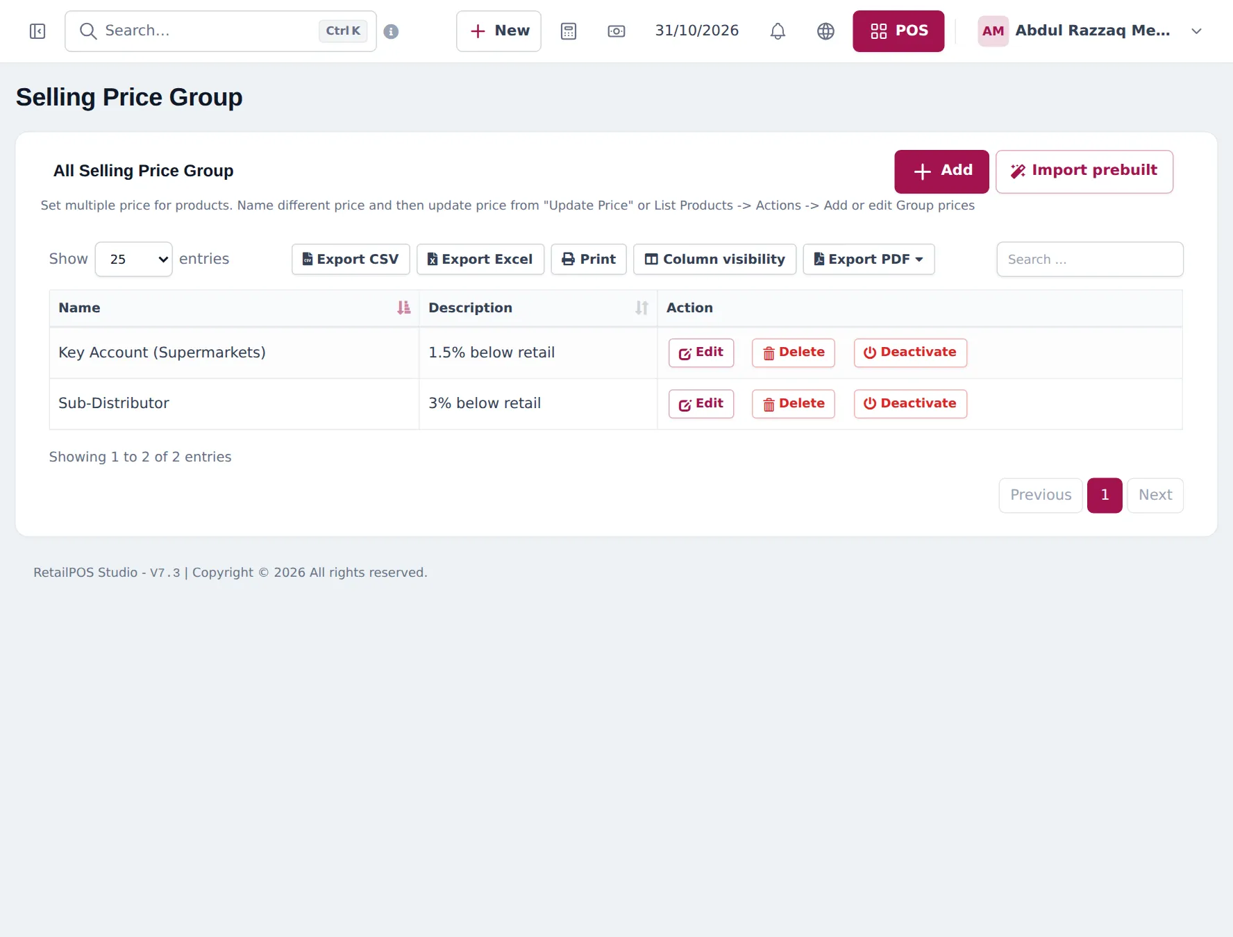Image resolution: width=1233 pixels, height=937 pixels.
Task: Print the price group table
Action: pyautogui.click(x=589, y=259)
